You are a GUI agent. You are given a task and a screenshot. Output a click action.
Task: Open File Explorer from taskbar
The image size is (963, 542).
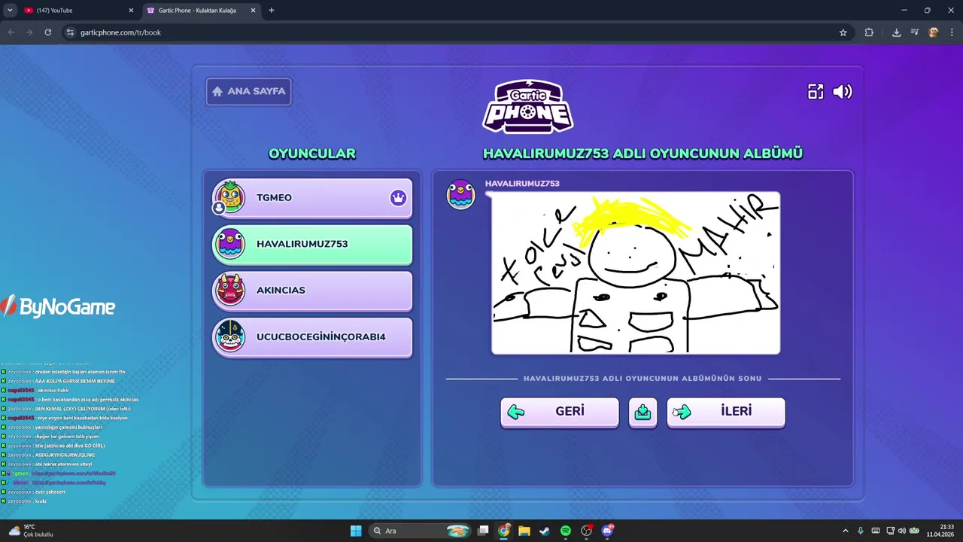click(524, 531)
